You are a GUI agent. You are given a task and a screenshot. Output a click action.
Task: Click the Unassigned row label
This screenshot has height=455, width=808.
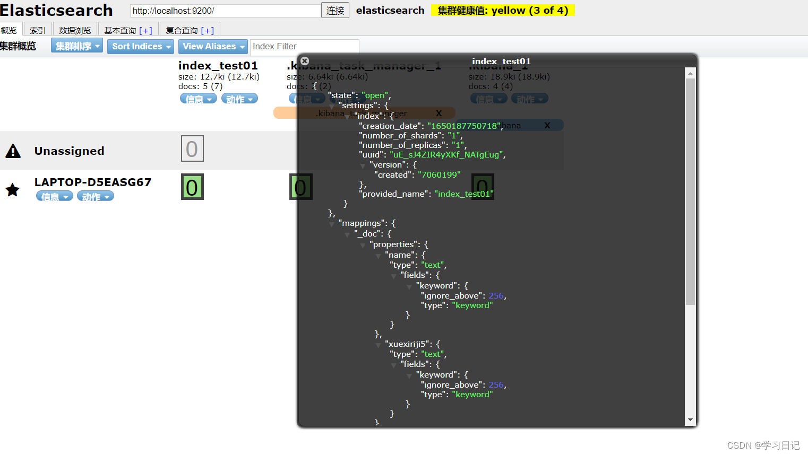pos(70,151)
